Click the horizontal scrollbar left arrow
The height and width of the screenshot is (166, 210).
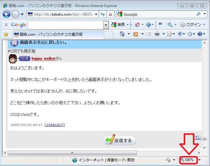pyautogui.click(x=5, y=153)
